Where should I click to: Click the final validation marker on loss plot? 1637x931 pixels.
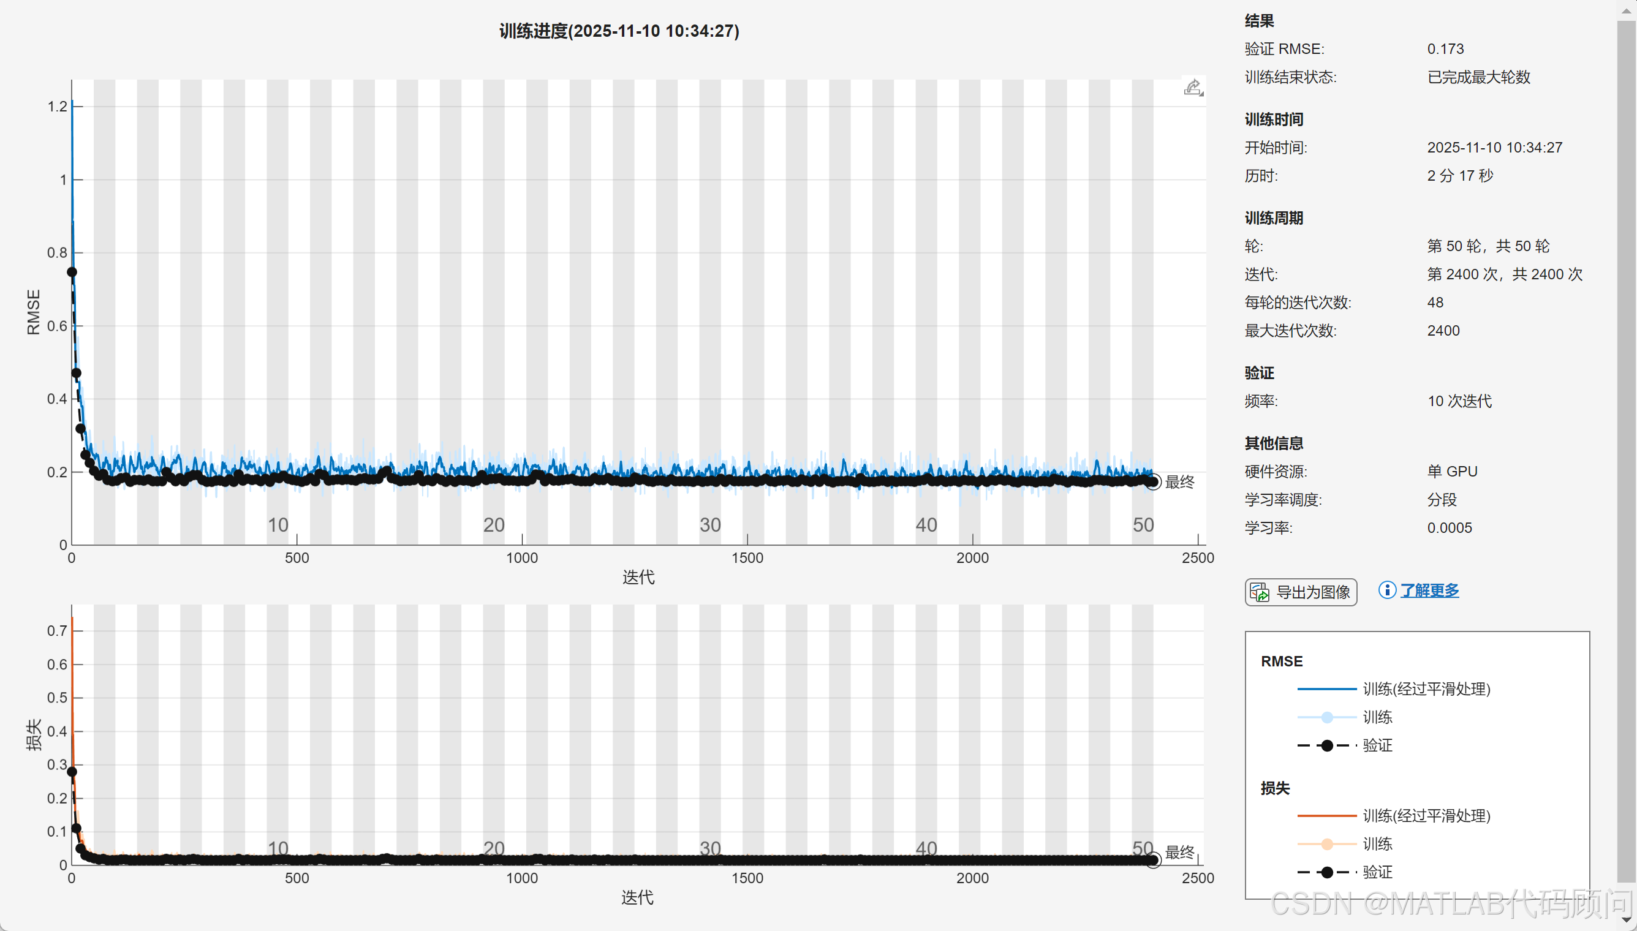click(1152, 860)
